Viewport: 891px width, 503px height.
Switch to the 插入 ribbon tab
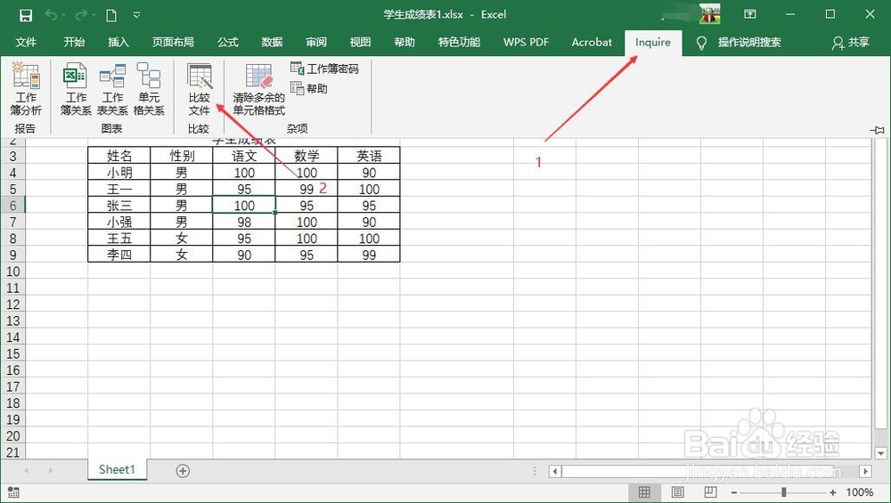(119, 42)
